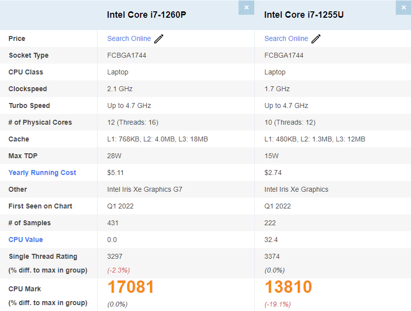Viewport: 411px width, 311px height.
Task: Edit price pencil icon for i7-1255U
Action: (x=316, y=39)
